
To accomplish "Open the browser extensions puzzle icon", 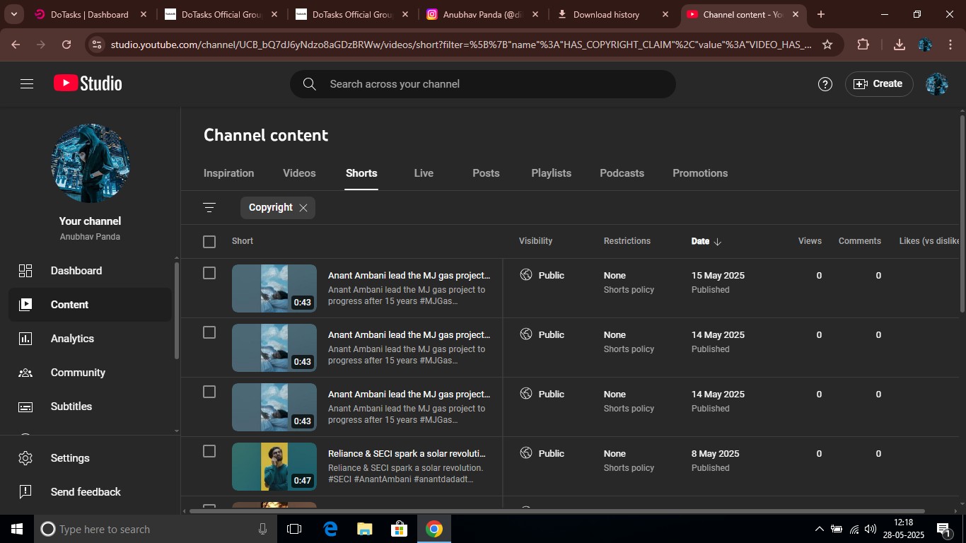I will 863,45.
